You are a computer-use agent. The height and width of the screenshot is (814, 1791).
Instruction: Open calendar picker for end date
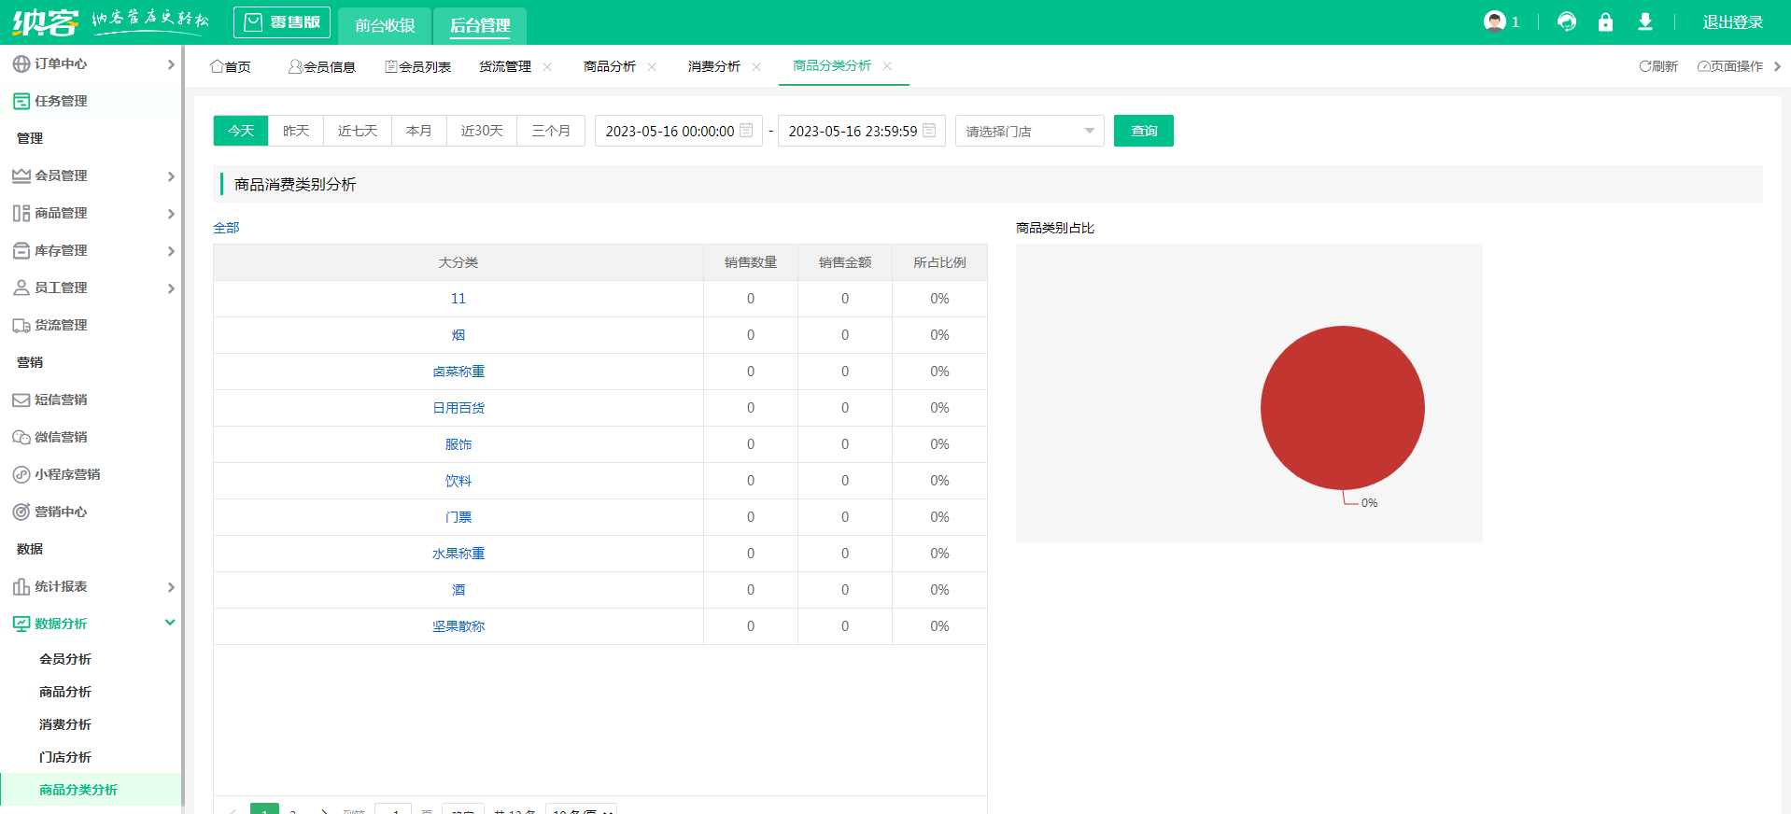(x=929, y=131)
